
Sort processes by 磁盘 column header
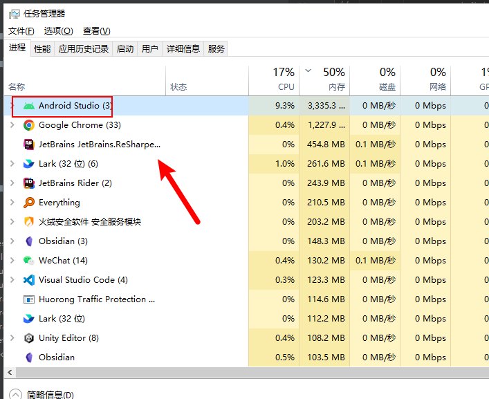[x=375, y=81]
